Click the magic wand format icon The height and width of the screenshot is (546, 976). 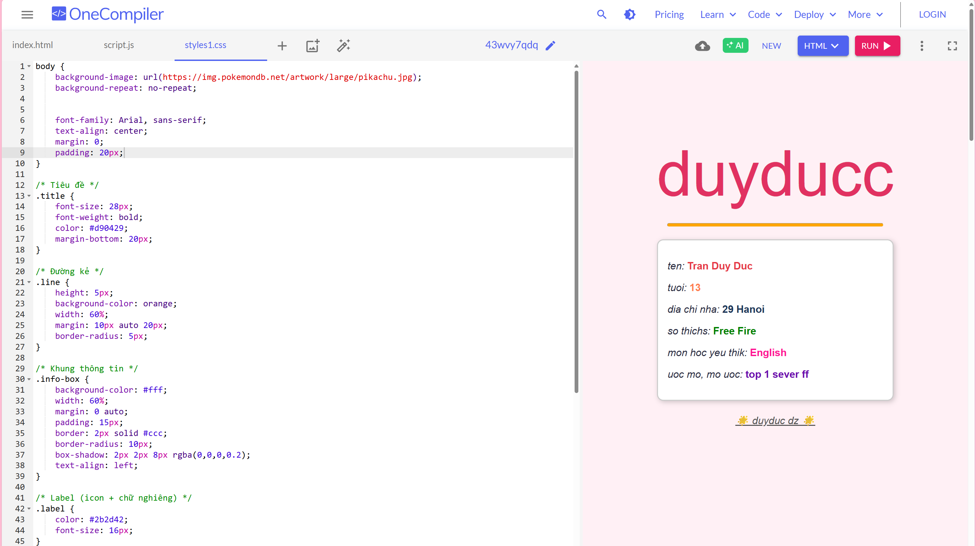(343, 46)
